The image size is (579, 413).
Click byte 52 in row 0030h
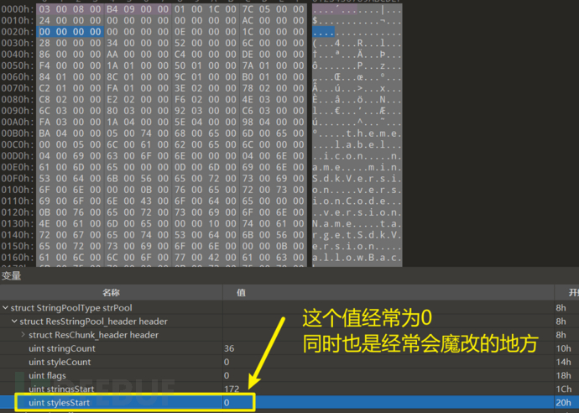(180, 43)
